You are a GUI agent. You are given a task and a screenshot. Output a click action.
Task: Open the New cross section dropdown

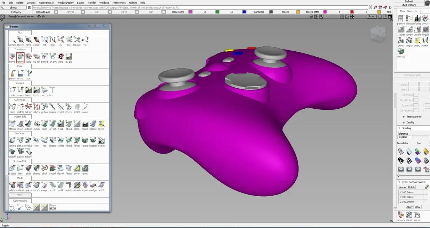[x=403, y=187]
